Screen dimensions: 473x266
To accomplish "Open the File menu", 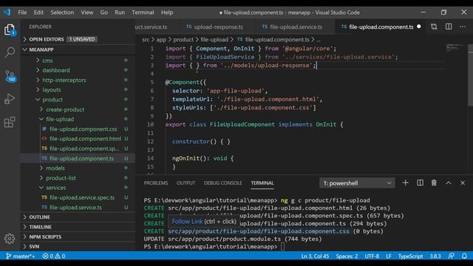I will point(22,13).
